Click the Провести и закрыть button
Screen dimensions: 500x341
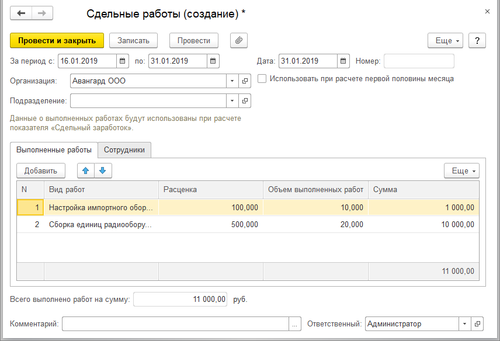[57, 40]
